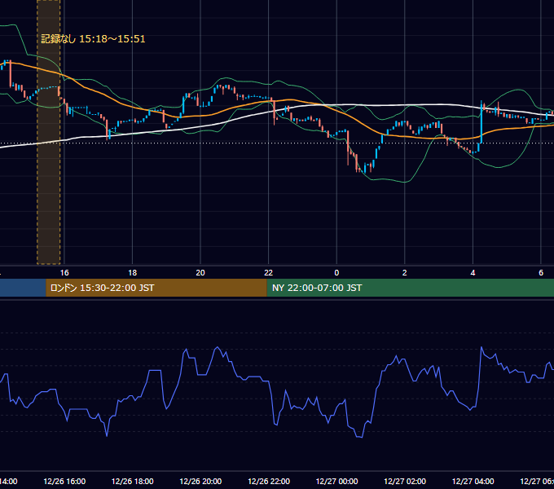Click the 12/27 00:00 date label
554x489 pixels.
336,481
